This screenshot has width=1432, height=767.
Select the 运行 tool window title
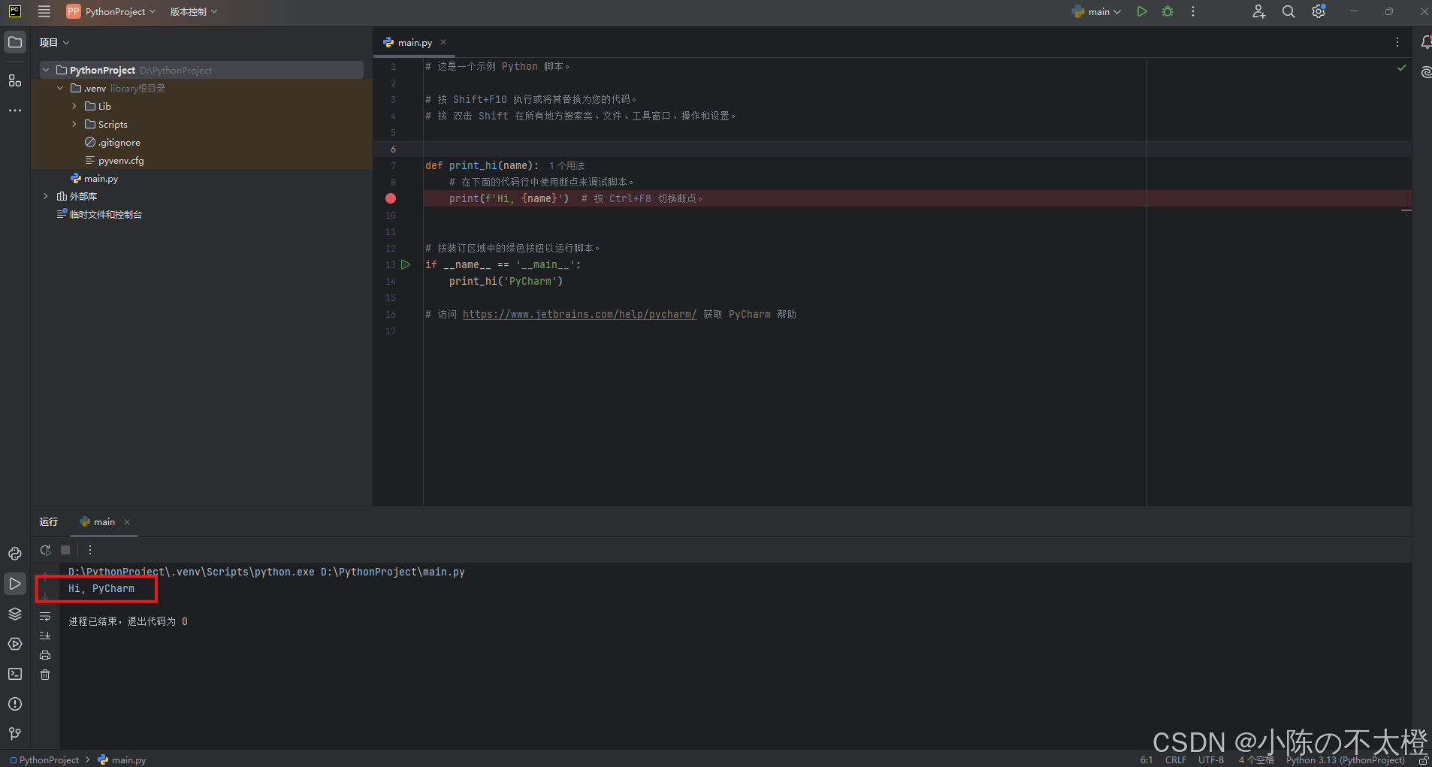pyautogui.click(x=49, y=521)
